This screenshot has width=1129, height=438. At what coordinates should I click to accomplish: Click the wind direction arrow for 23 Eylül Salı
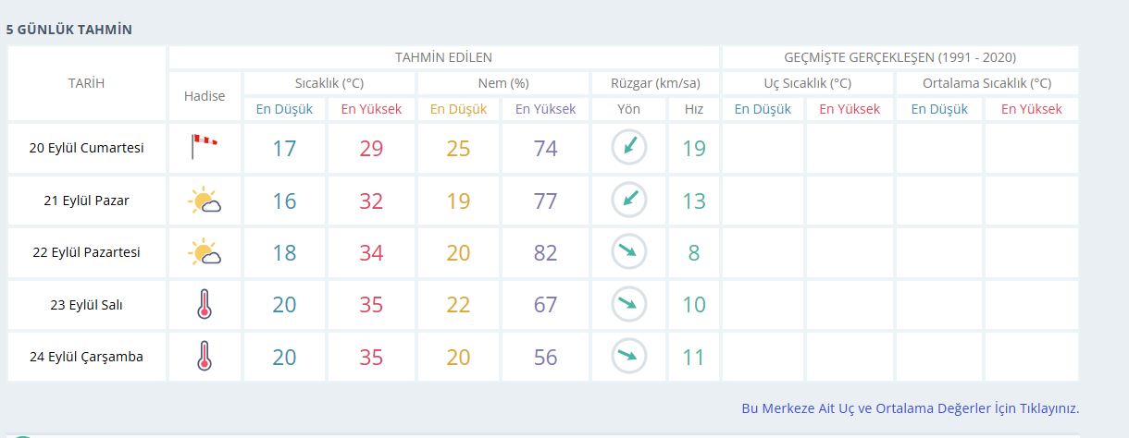[x=628, y=303]
